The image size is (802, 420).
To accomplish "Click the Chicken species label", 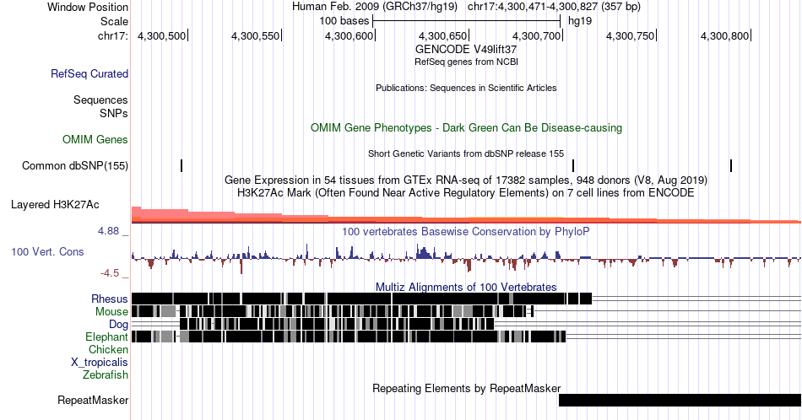I will coord(108,349).
